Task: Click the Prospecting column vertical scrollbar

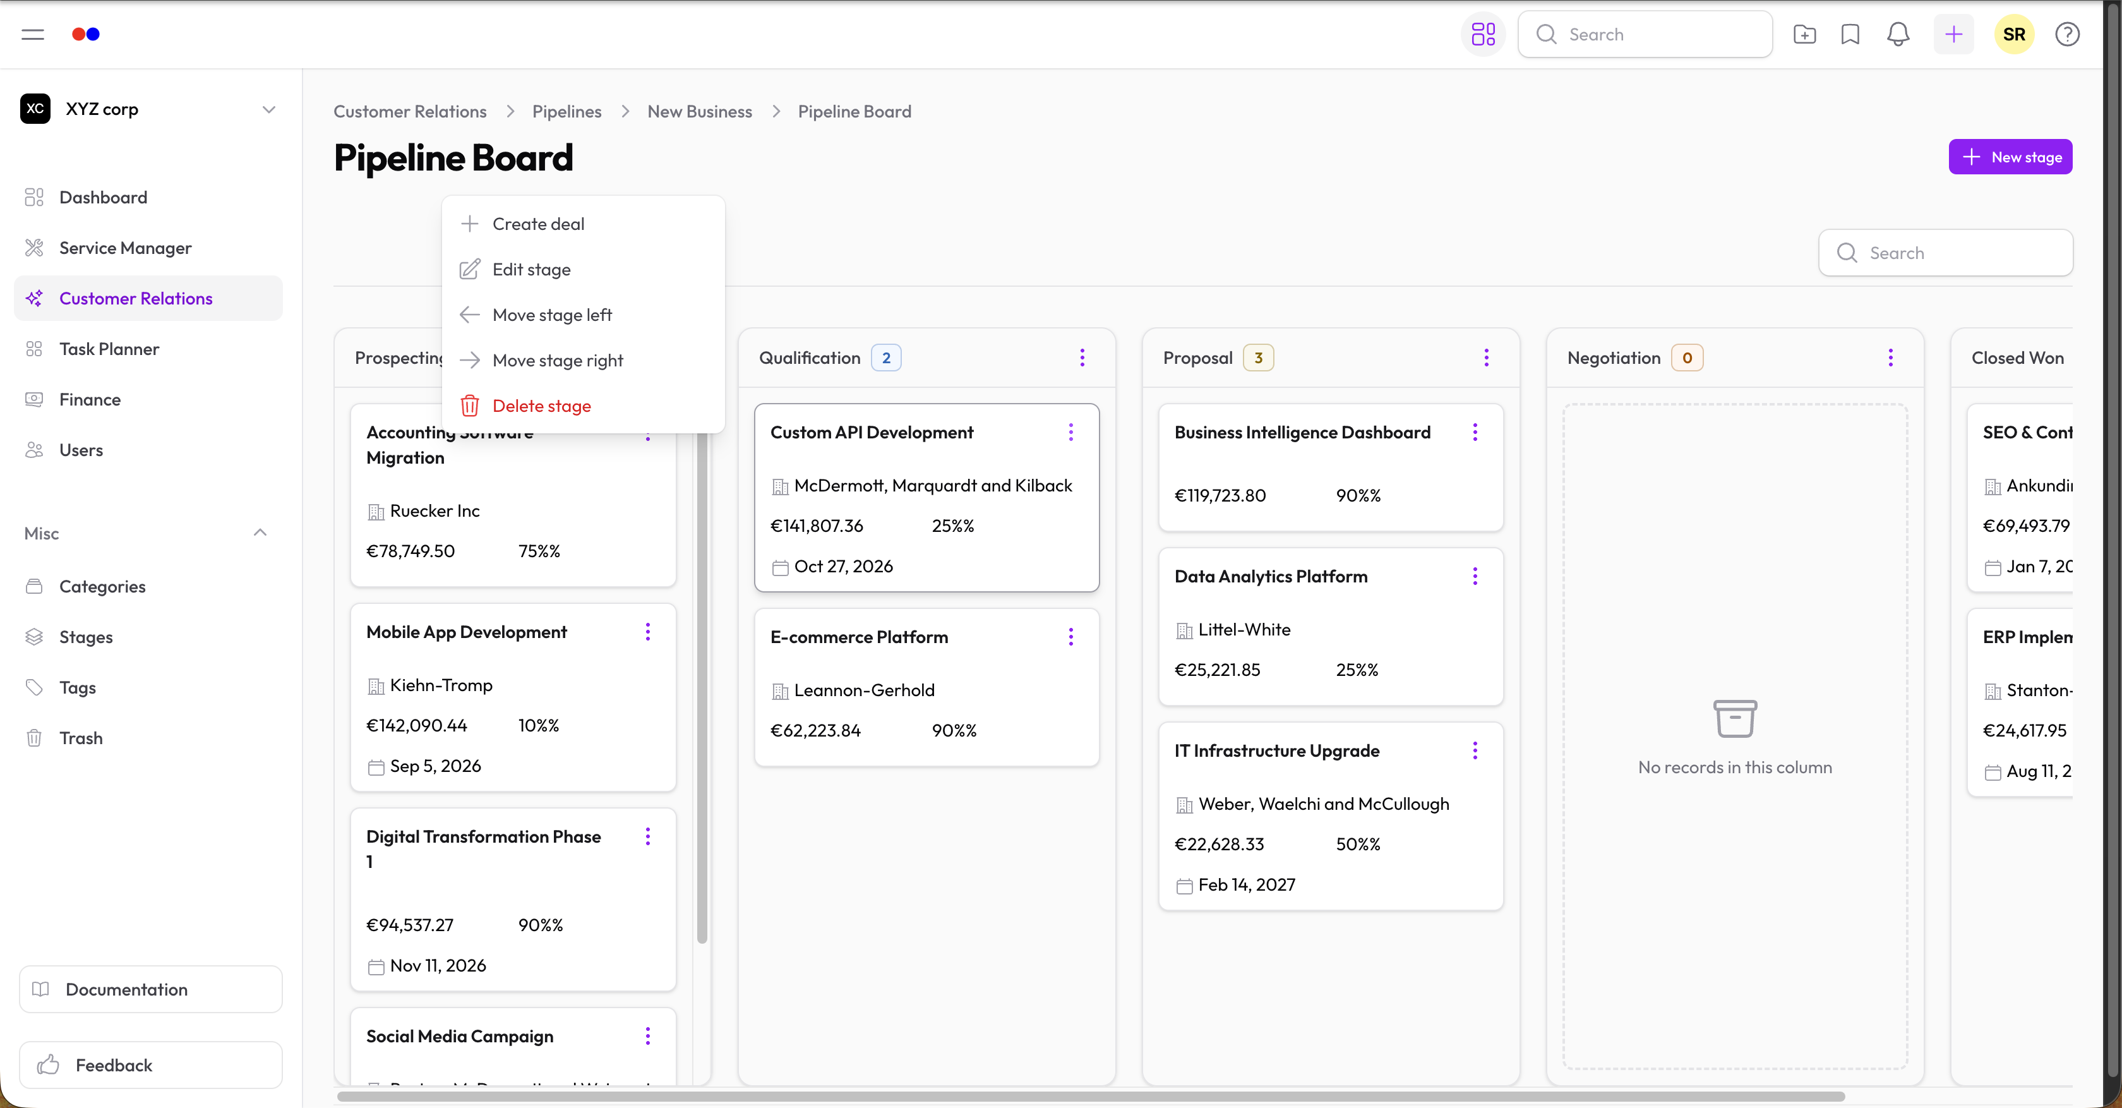Action: 702,675
